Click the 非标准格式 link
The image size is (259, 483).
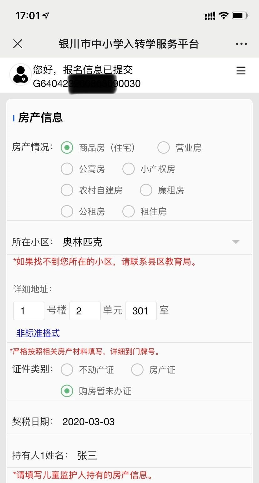coord(38,333)
